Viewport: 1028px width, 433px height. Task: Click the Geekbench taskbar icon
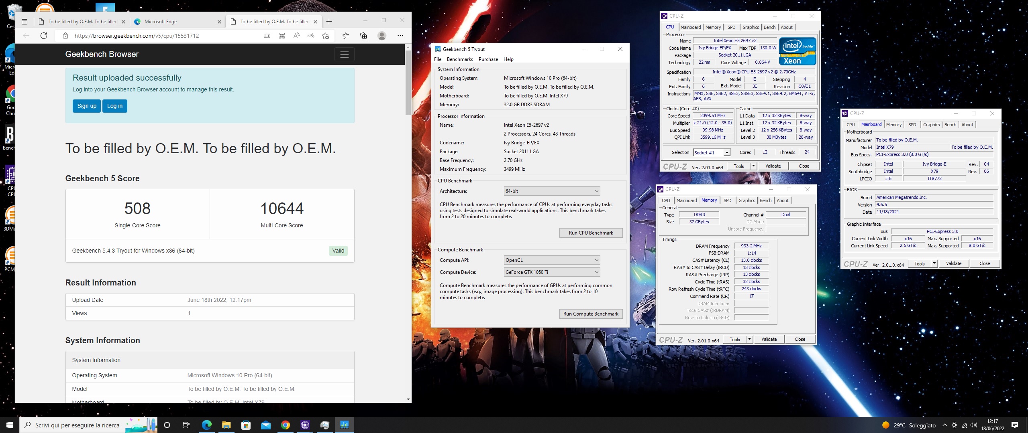click(345, 425)
